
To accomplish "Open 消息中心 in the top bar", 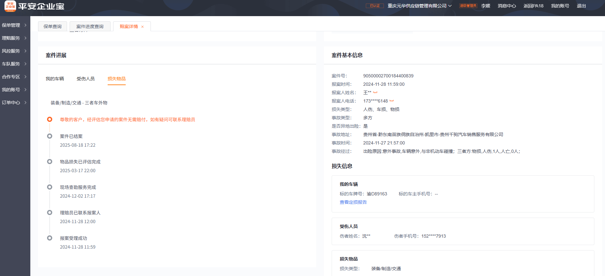I will [x=507, y=6].
